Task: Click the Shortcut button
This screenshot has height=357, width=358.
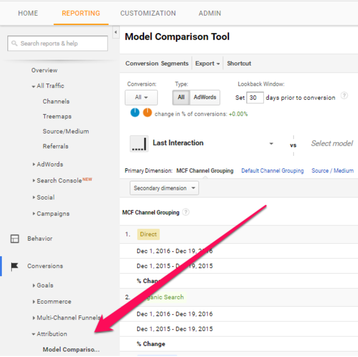Action: tap(239, 63)
